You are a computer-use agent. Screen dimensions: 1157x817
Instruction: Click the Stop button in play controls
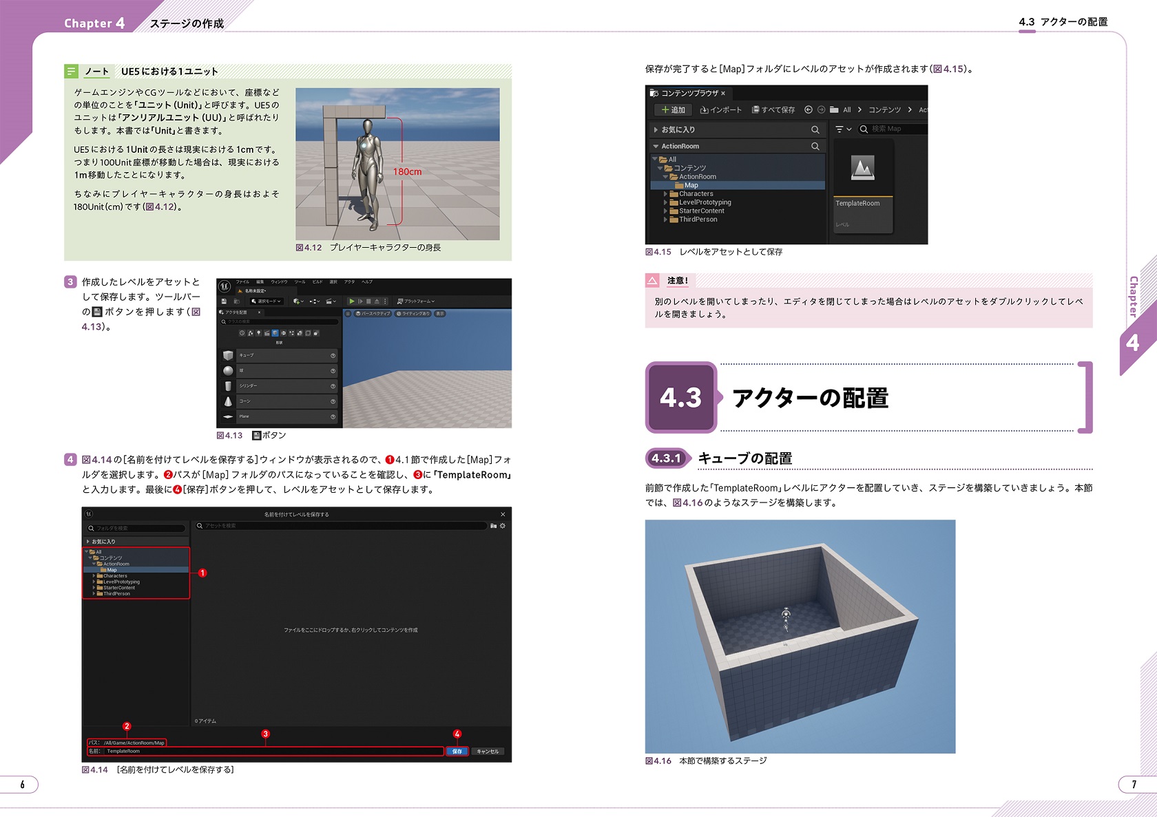point(368,301)
